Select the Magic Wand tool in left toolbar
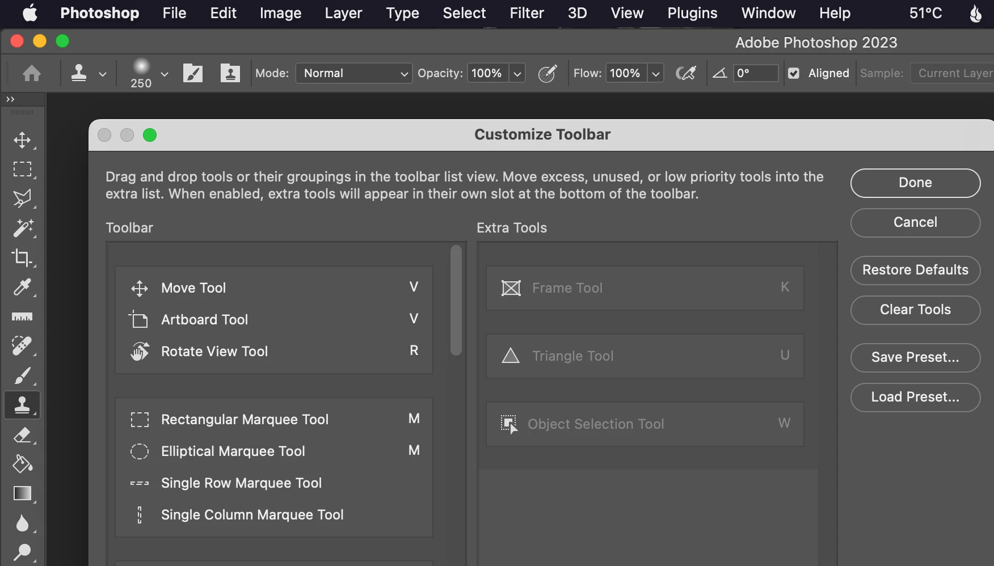Image resolution: width=994 pixels, height=566 pixels. click(x=22, y=229)
